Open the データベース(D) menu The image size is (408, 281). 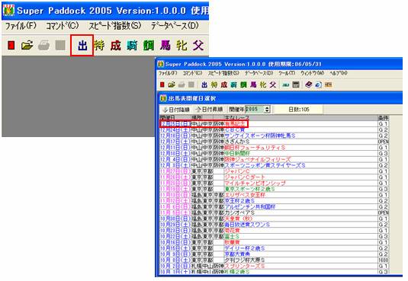click(x=175, y=26)
